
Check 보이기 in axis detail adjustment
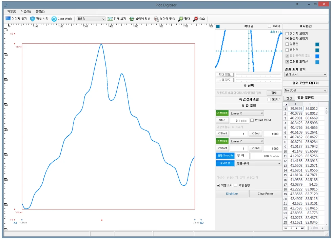[x=269, y=99]
